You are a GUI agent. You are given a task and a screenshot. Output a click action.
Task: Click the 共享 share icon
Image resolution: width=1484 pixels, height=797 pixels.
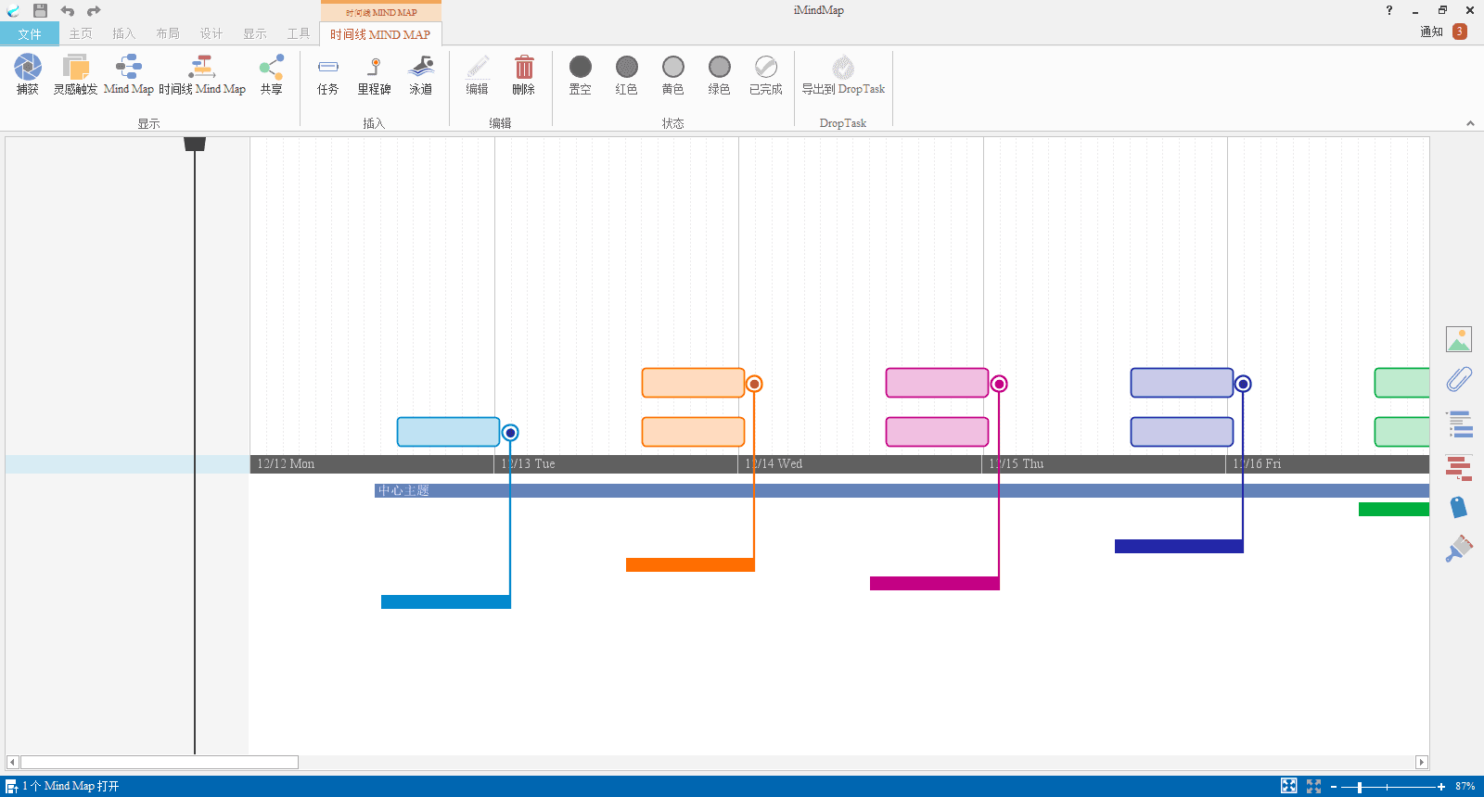[271, 74]
